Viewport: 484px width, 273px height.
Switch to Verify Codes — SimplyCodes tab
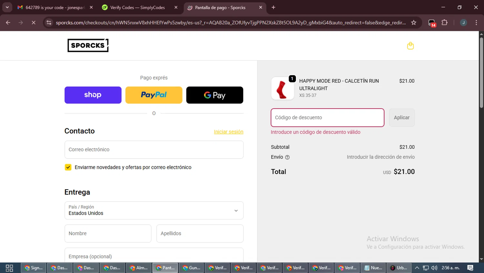pos(138,7)
